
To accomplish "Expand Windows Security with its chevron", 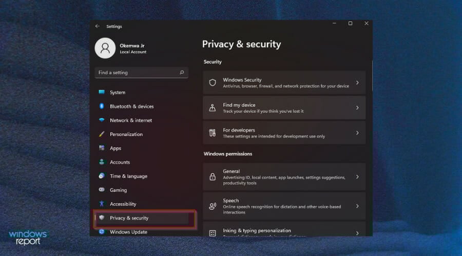I will 357,82.
